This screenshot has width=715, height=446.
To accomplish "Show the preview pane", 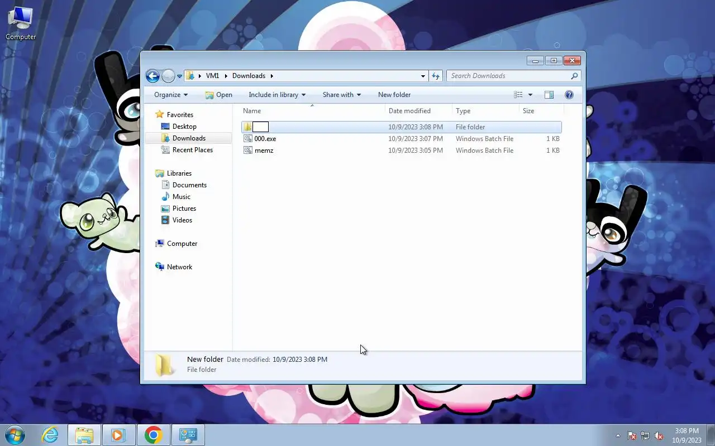I will [x=549, y=95].
